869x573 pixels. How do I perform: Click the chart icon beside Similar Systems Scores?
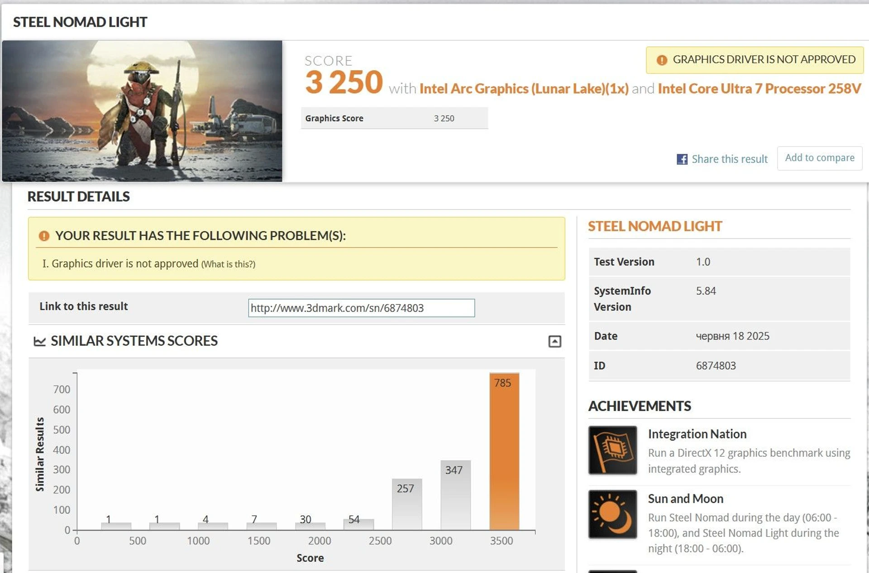[x=40, y=341]
